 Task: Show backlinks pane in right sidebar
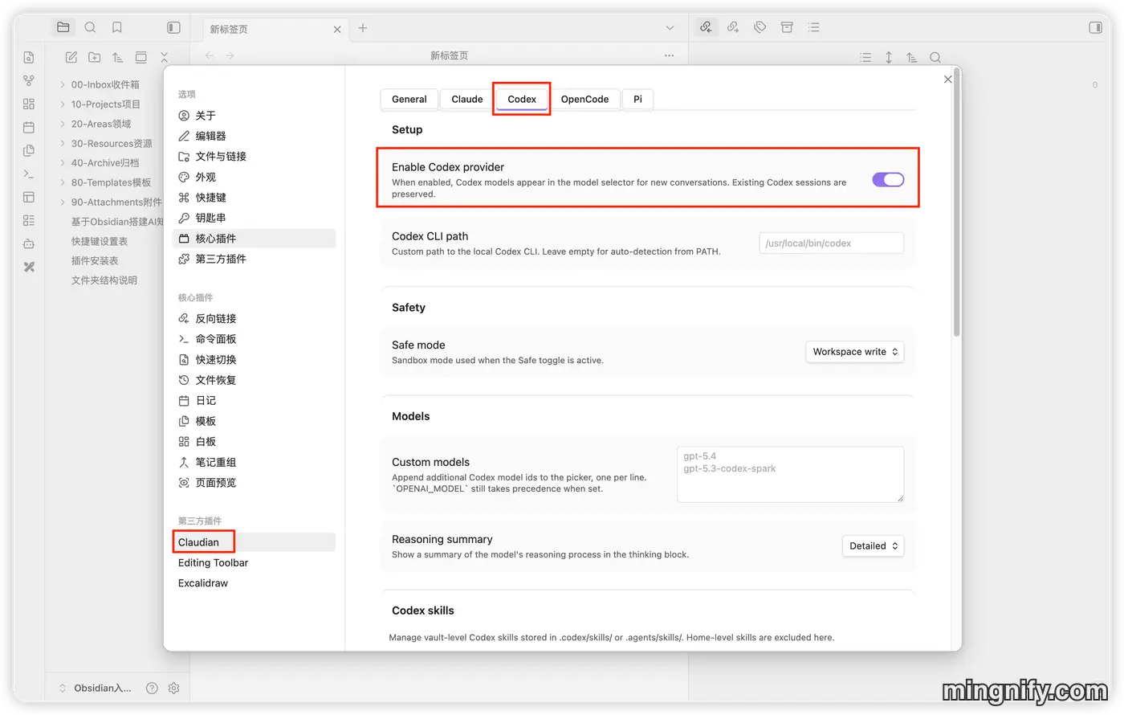pos(706,27)
